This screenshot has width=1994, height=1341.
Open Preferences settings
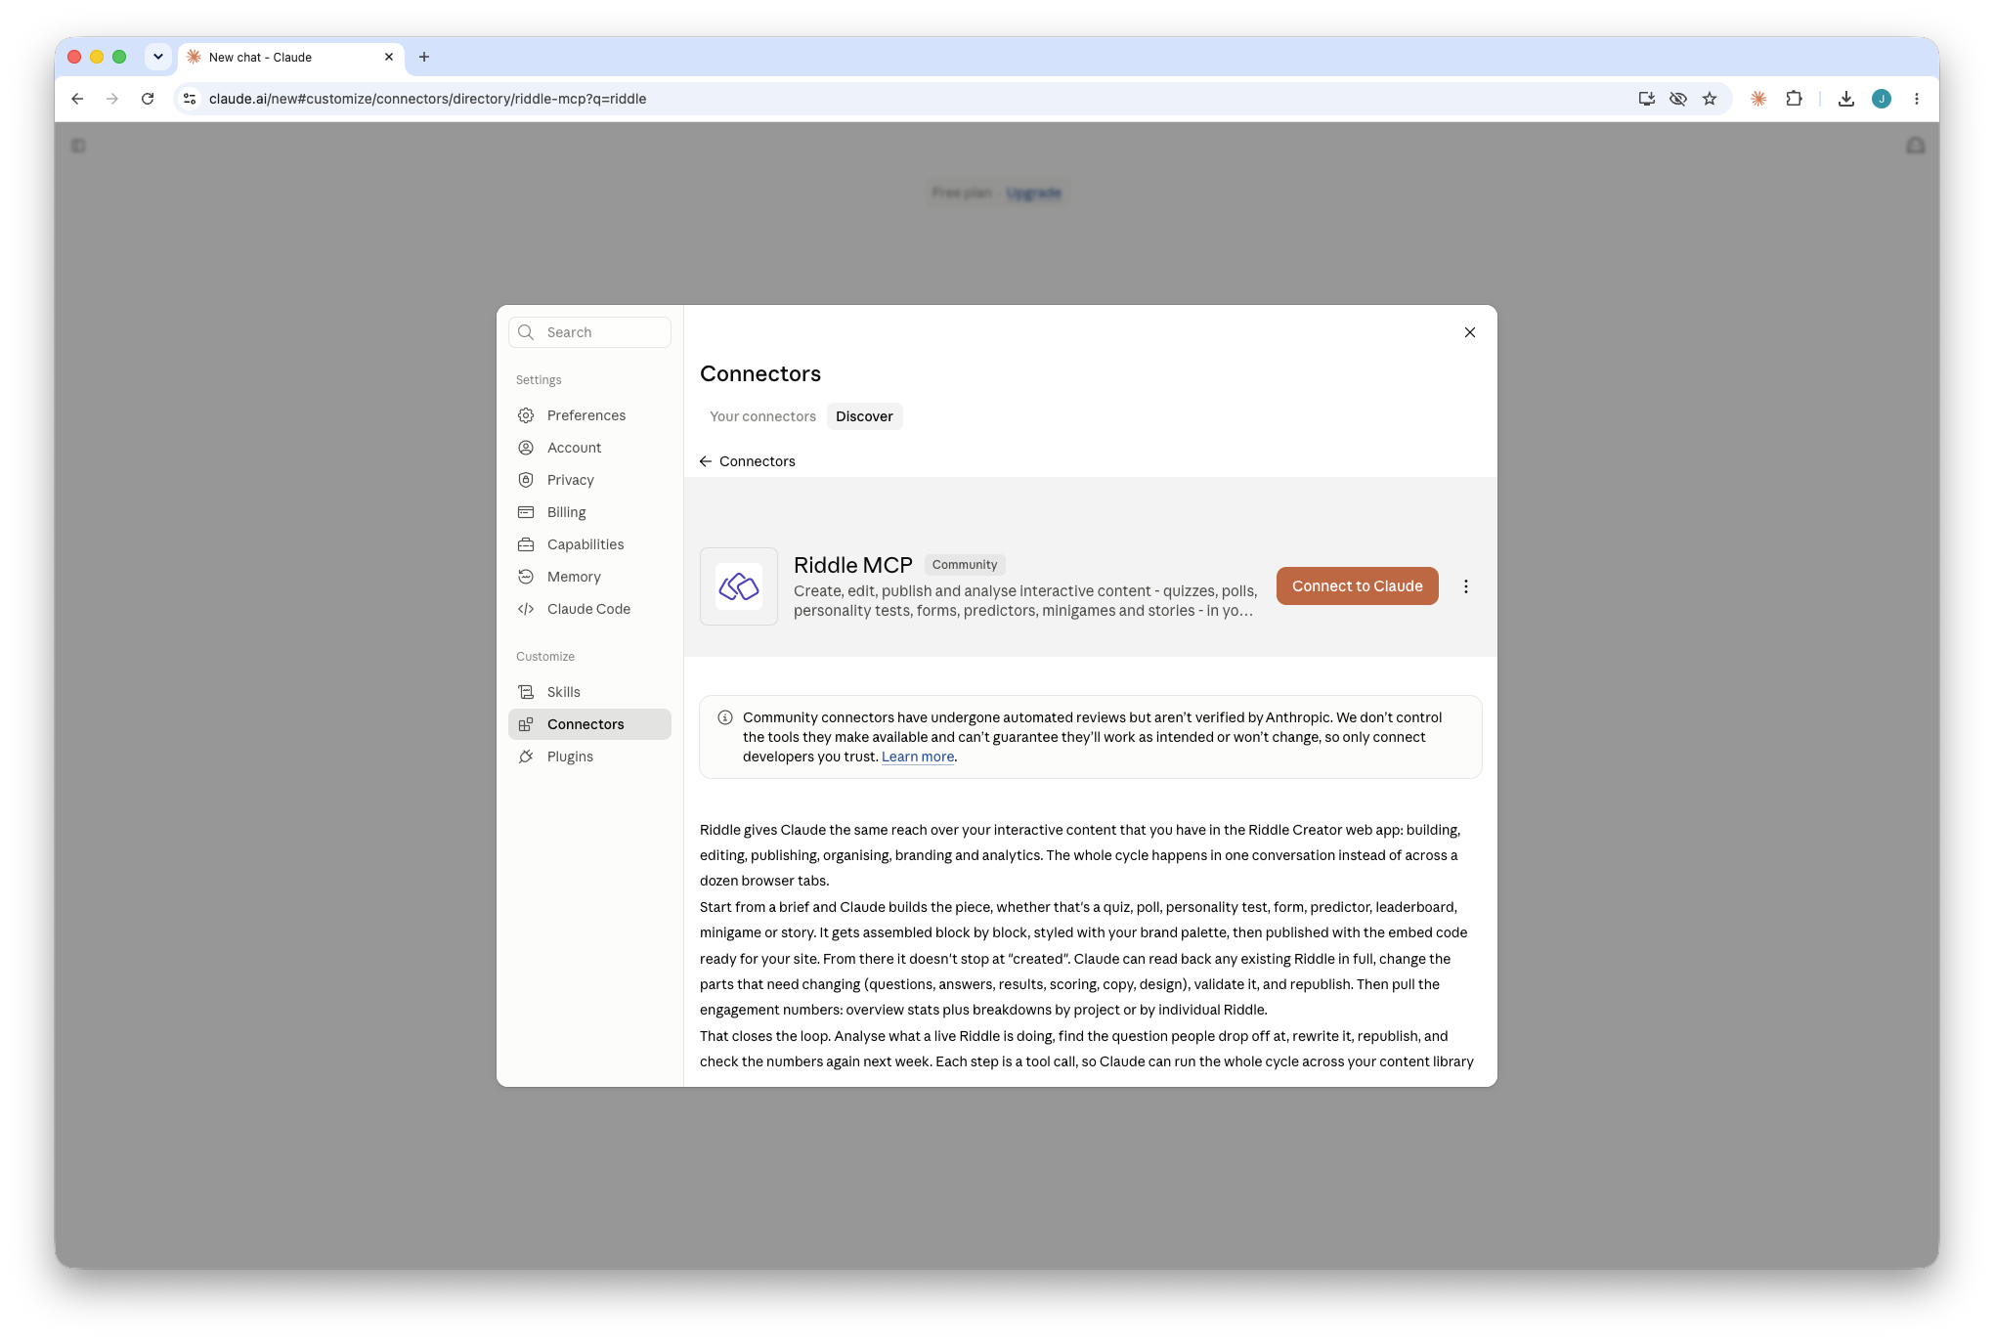click(x=589, y=415)
